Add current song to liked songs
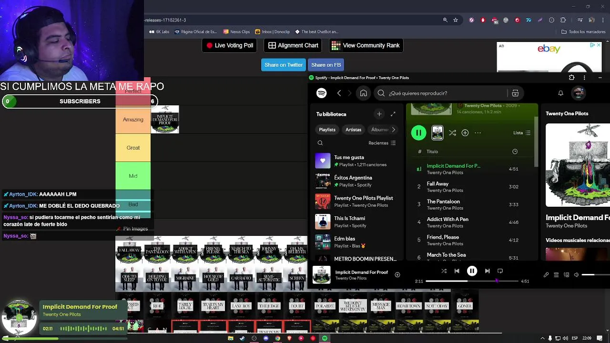The height and width of the screenshot is (343, 610). 397,274
